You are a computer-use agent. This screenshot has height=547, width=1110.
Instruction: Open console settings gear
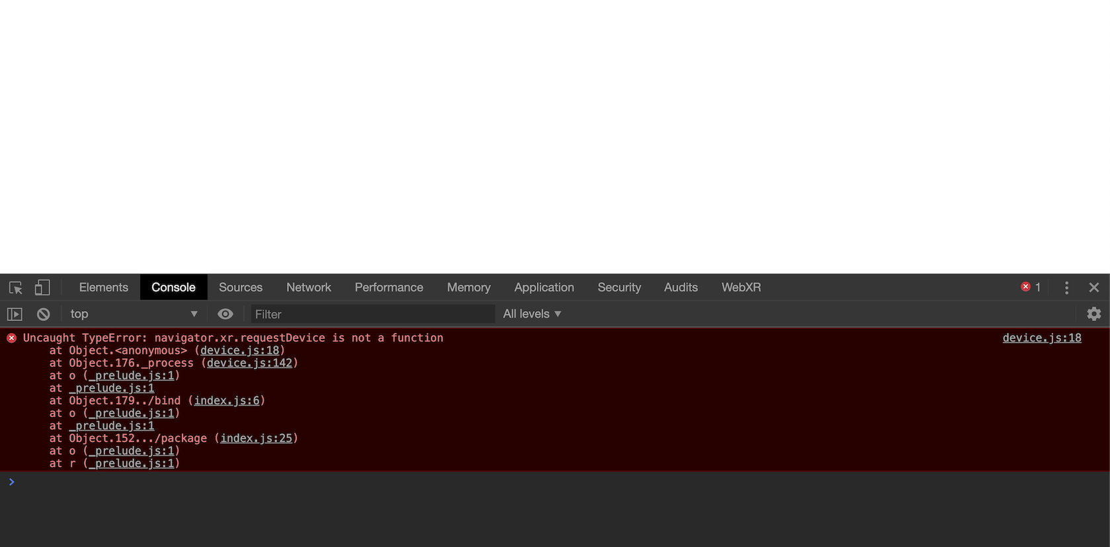coord(1094,314)
